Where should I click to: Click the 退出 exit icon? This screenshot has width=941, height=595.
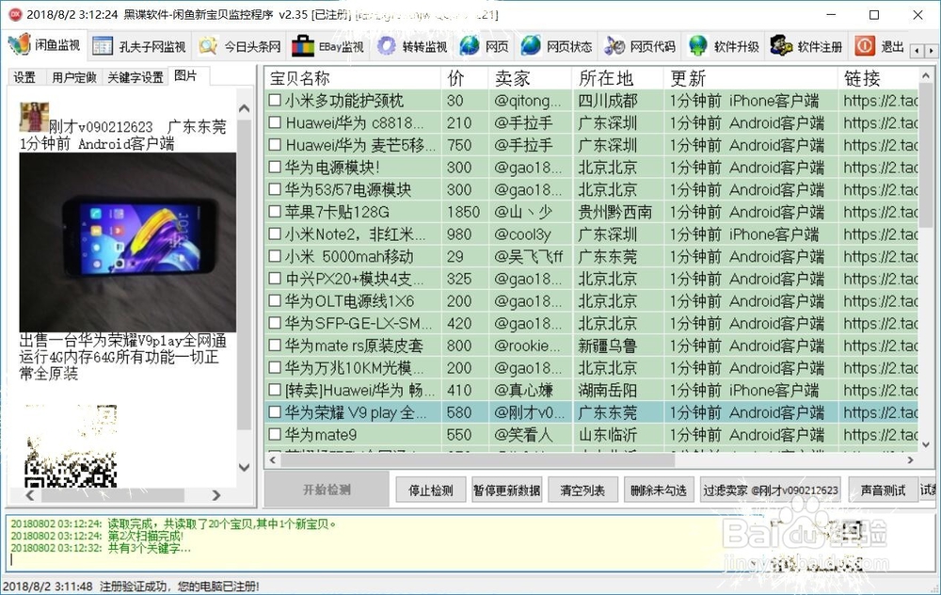click(x=865, y=46)
